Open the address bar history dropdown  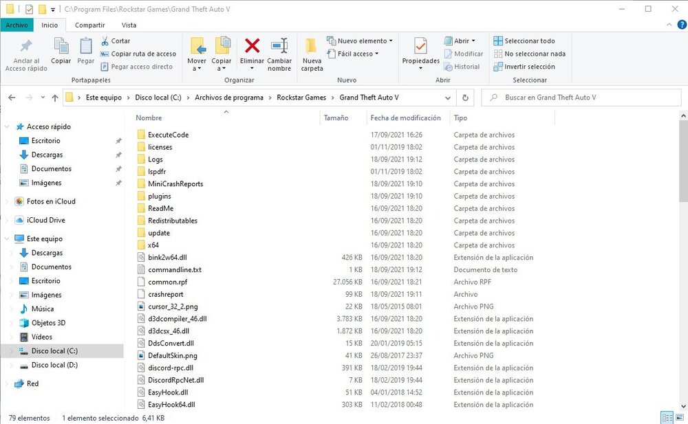point(448,97)
